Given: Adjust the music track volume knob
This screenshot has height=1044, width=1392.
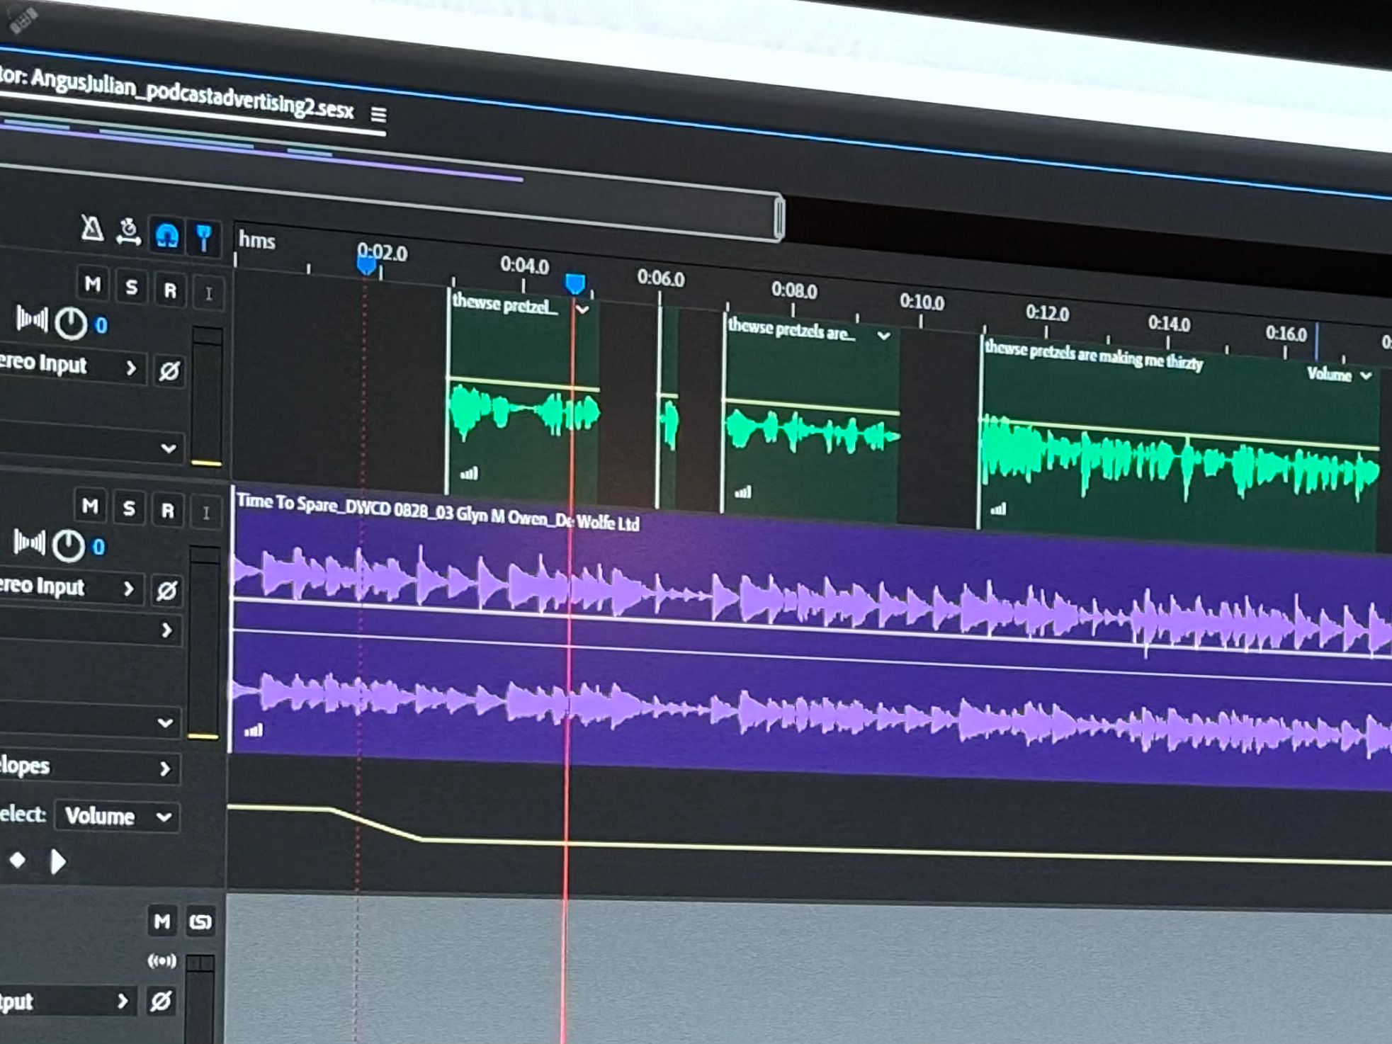Looking at the screenshot, I should (68, 546).
